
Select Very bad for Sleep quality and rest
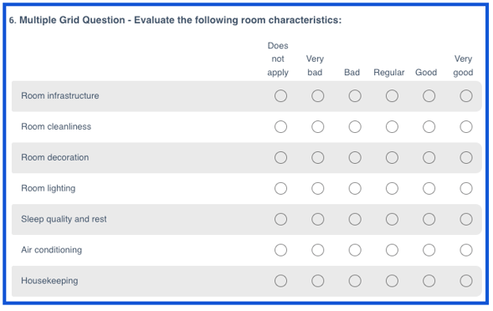click(x=317, y=219)
